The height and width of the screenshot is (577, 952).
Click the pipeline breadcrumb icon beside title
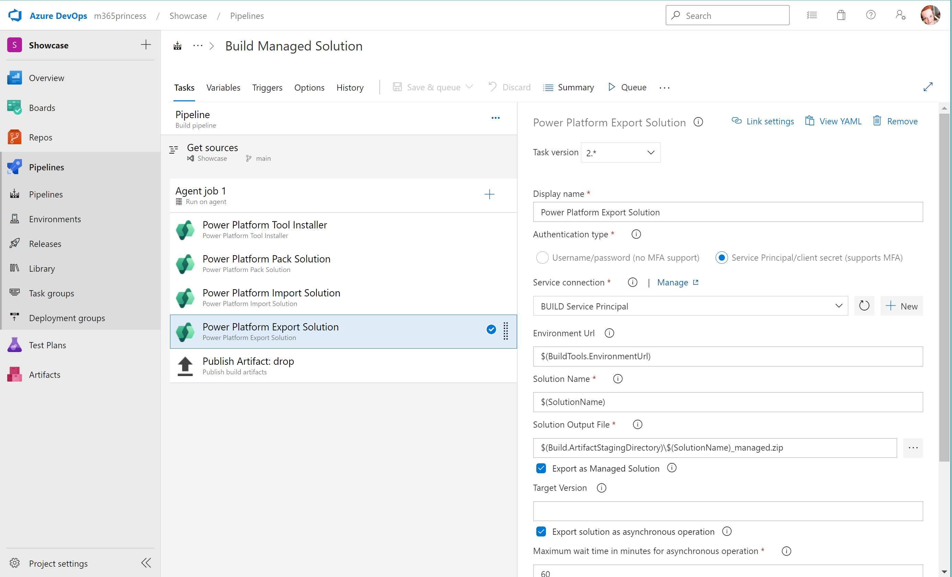177,46
